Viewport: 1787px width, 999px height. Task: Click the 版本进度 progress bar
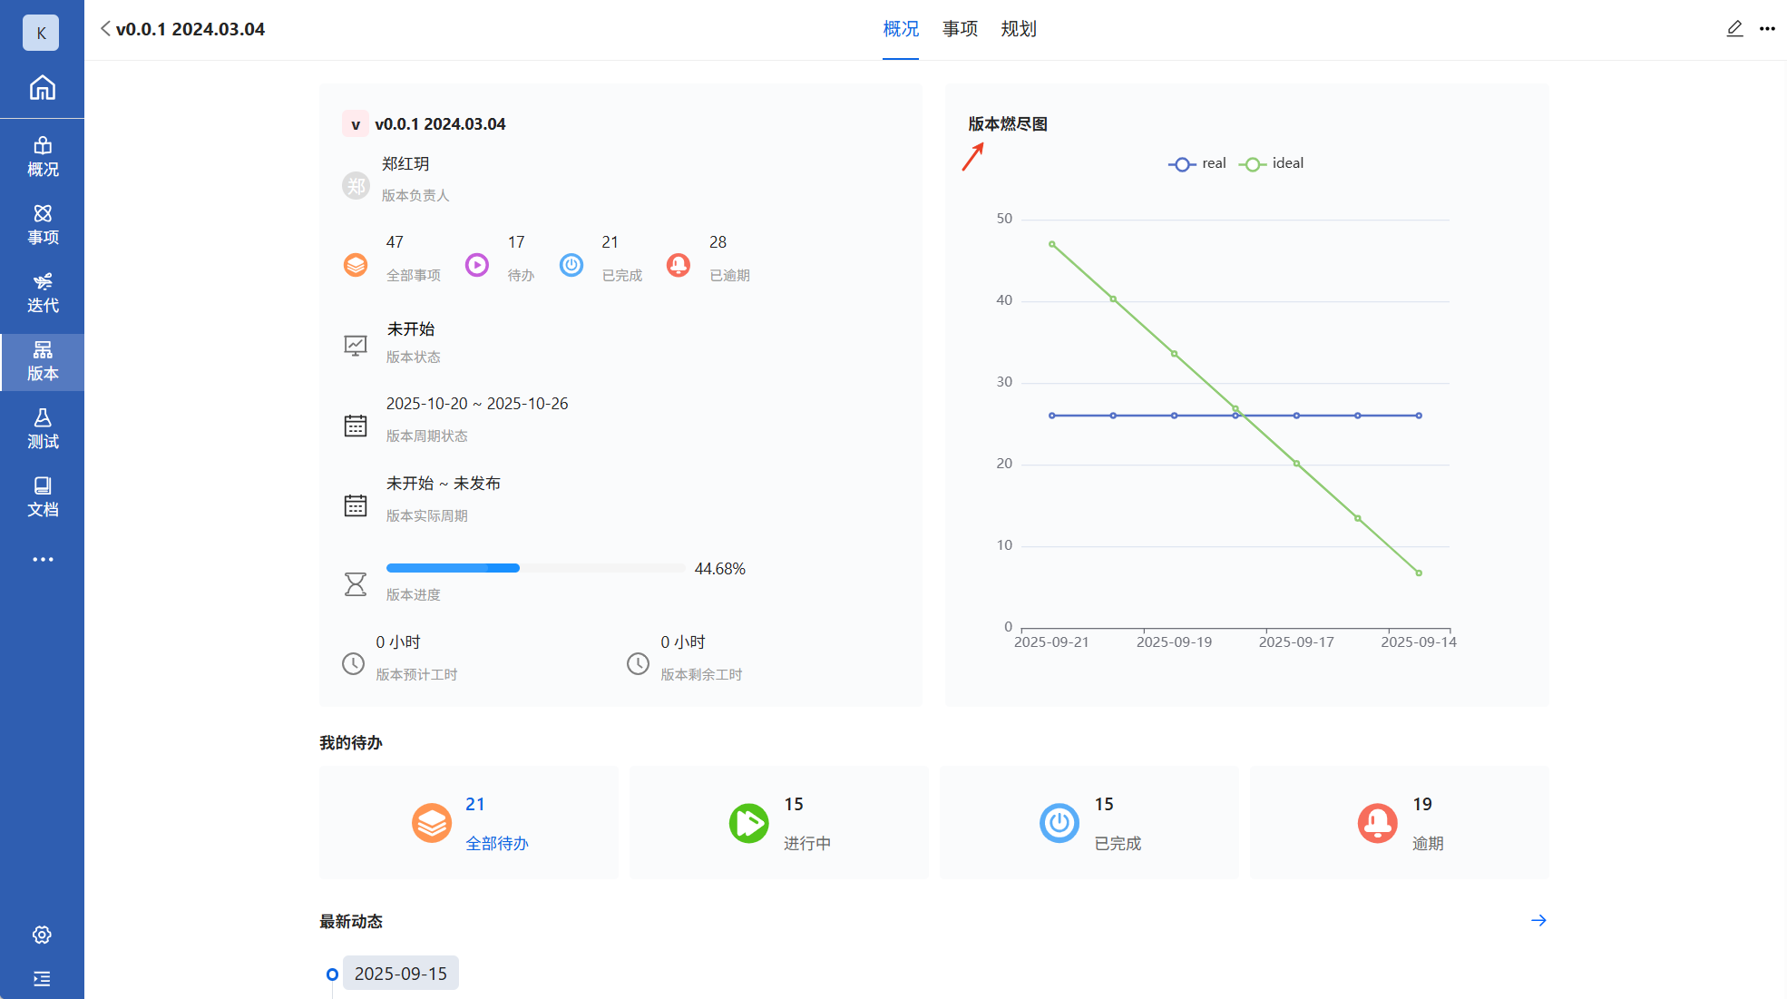point(535,568)
